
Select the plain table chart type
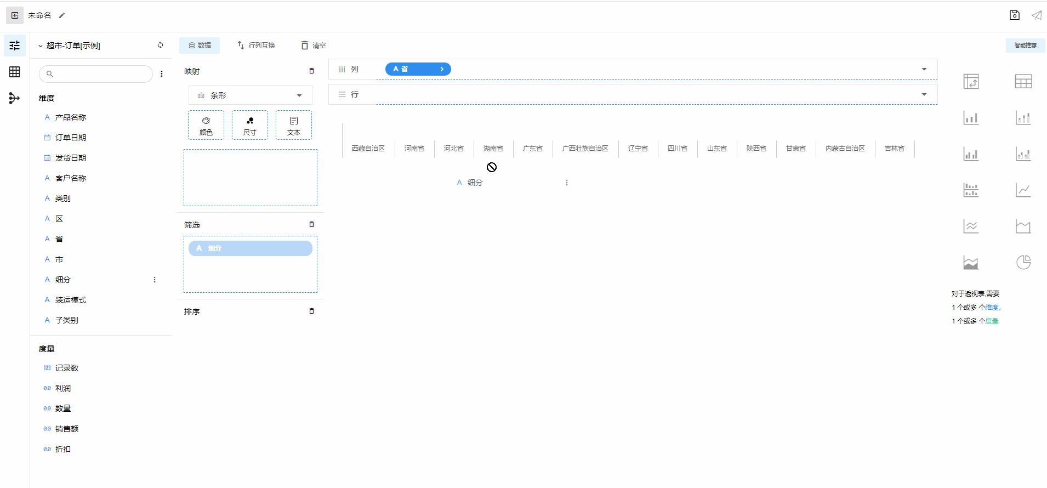[1023, 82]
